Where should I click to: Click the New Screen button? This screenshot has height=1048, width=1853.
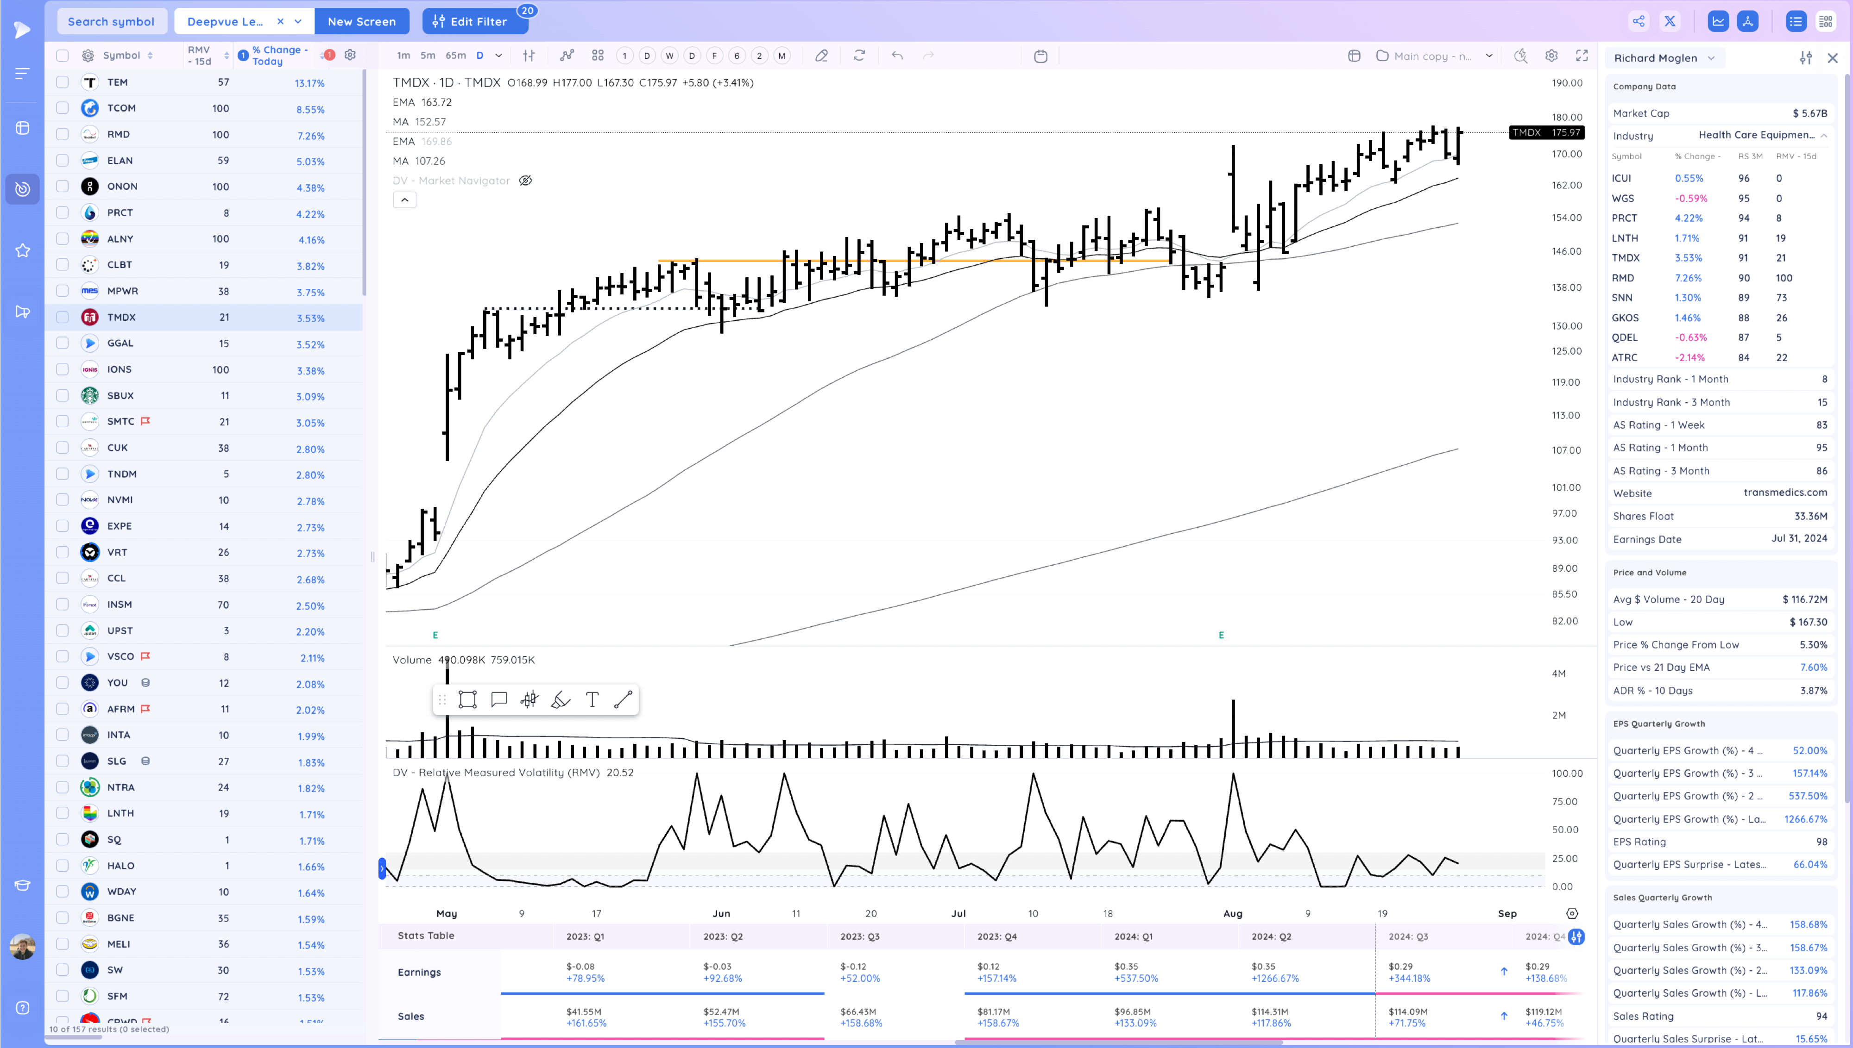click(x=361, y=22)
